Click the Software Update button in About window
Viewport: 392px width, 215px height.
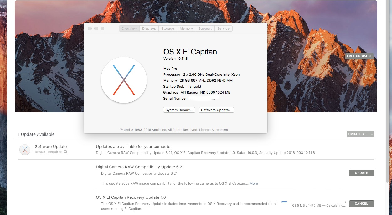point(216,110)
